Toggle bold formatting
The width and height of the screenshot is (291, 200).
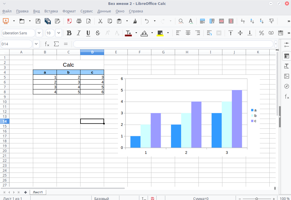pyautogui.click(x=69, y=33)
